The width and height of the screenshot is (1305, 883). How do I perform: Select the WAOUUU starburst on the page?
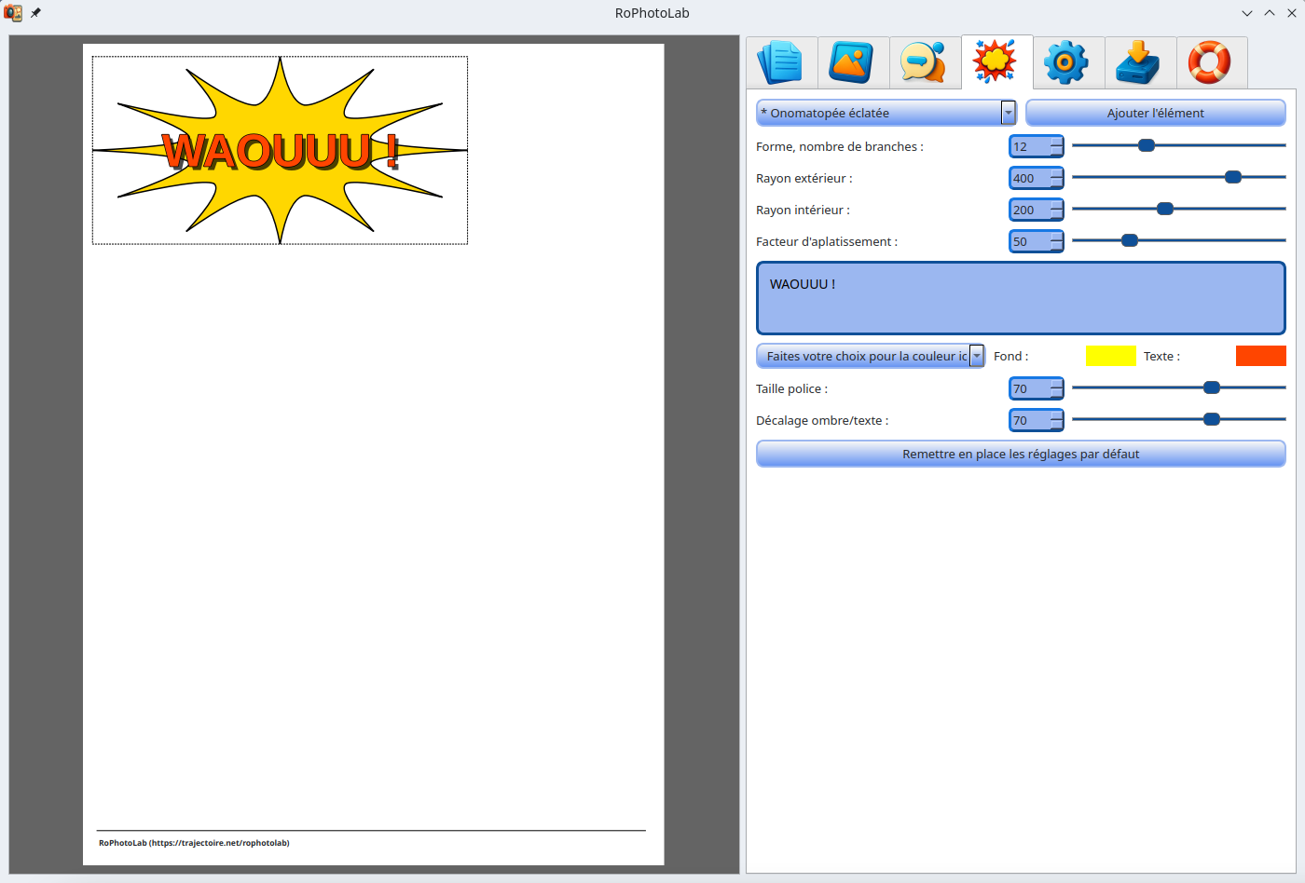280,150
